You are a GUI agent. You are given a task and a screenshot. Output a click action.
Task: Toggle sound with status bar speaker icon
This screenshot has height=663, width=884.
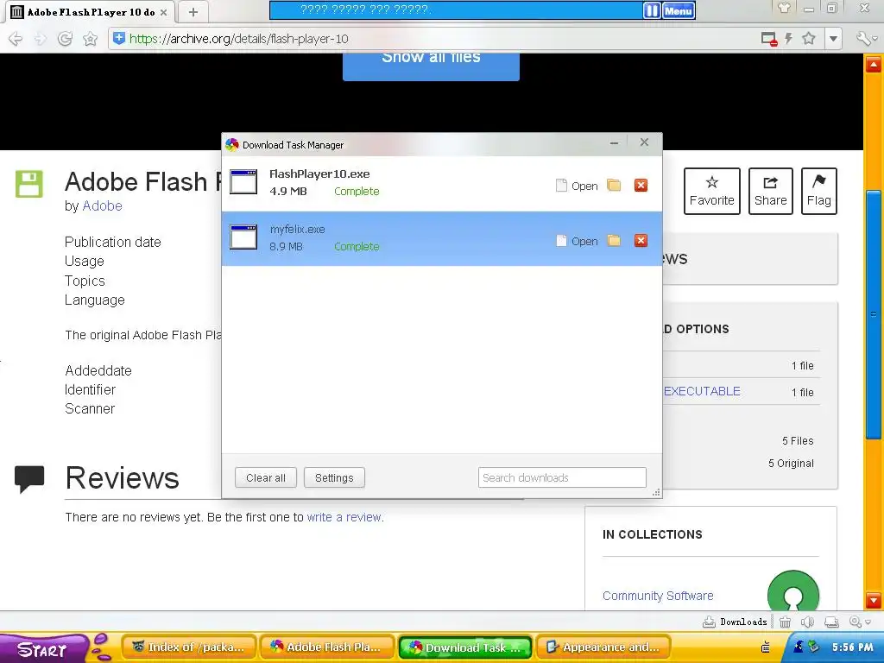[x=807, y=622]
